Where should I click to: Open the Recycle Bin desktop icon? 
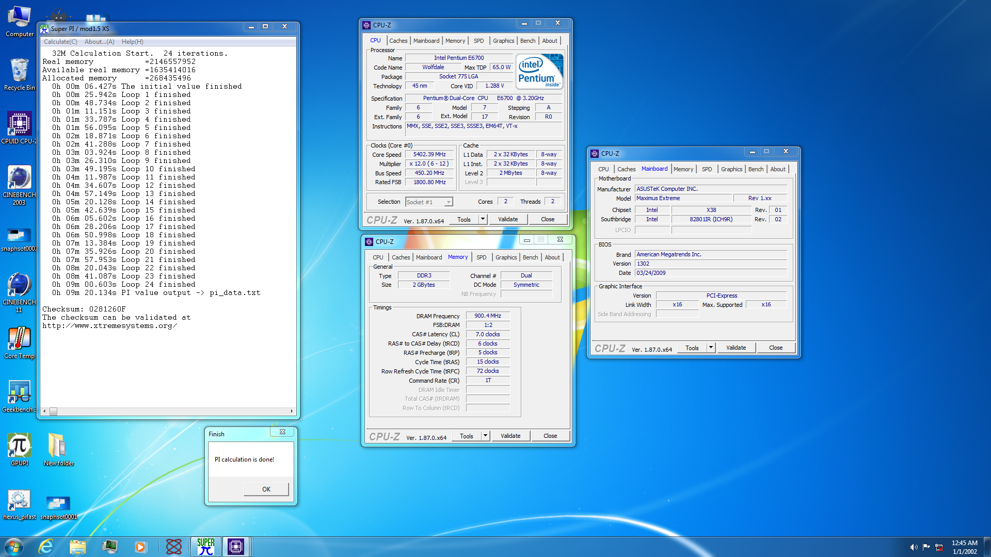click(x=20, y=75)
